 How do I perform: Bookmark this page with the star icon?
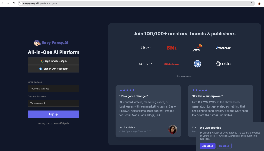click(251, 3)
